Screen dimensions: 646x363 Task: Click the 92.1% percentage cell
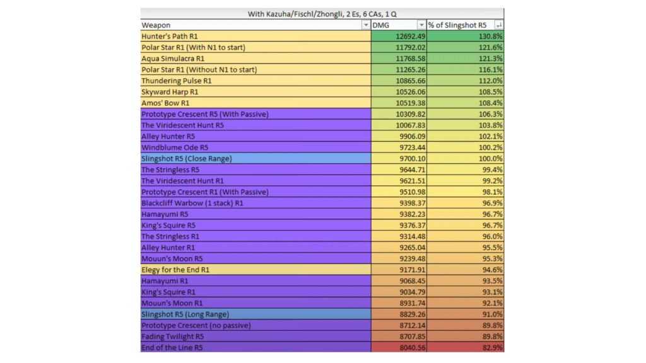coord(465,303)
